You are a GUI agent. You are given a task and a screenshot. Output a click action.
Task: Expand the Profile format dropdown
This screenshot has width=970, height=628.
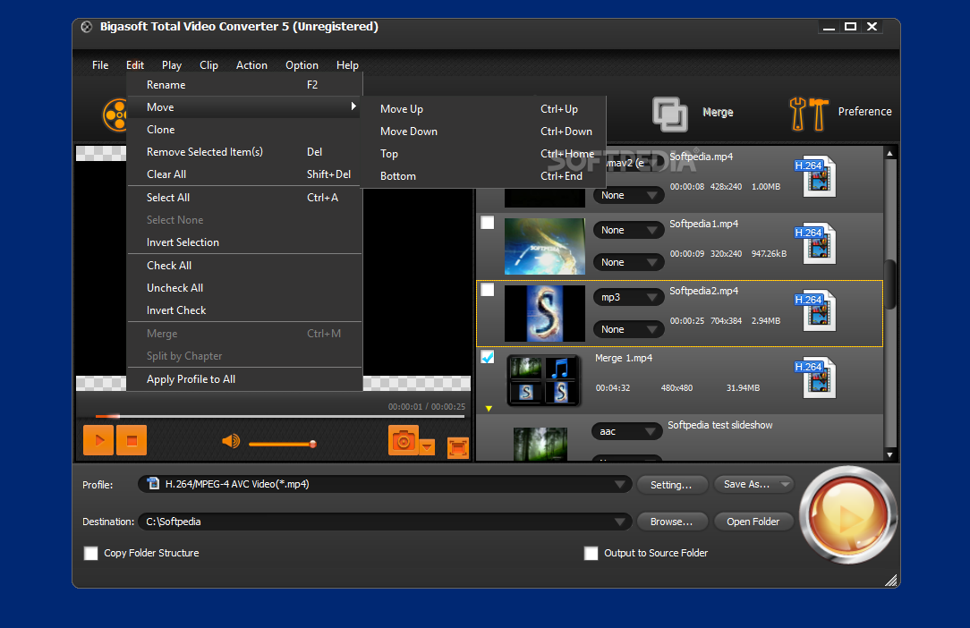tap(619, 485)
